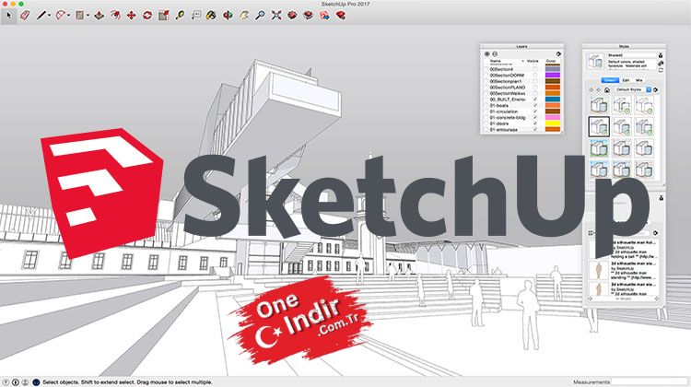
Task: Click Styles back navigation arrow
Action: (591, 90)
